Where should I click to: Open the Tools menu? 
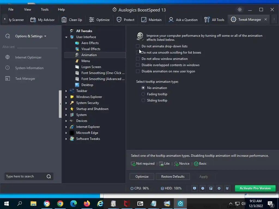tap(45, 10)
